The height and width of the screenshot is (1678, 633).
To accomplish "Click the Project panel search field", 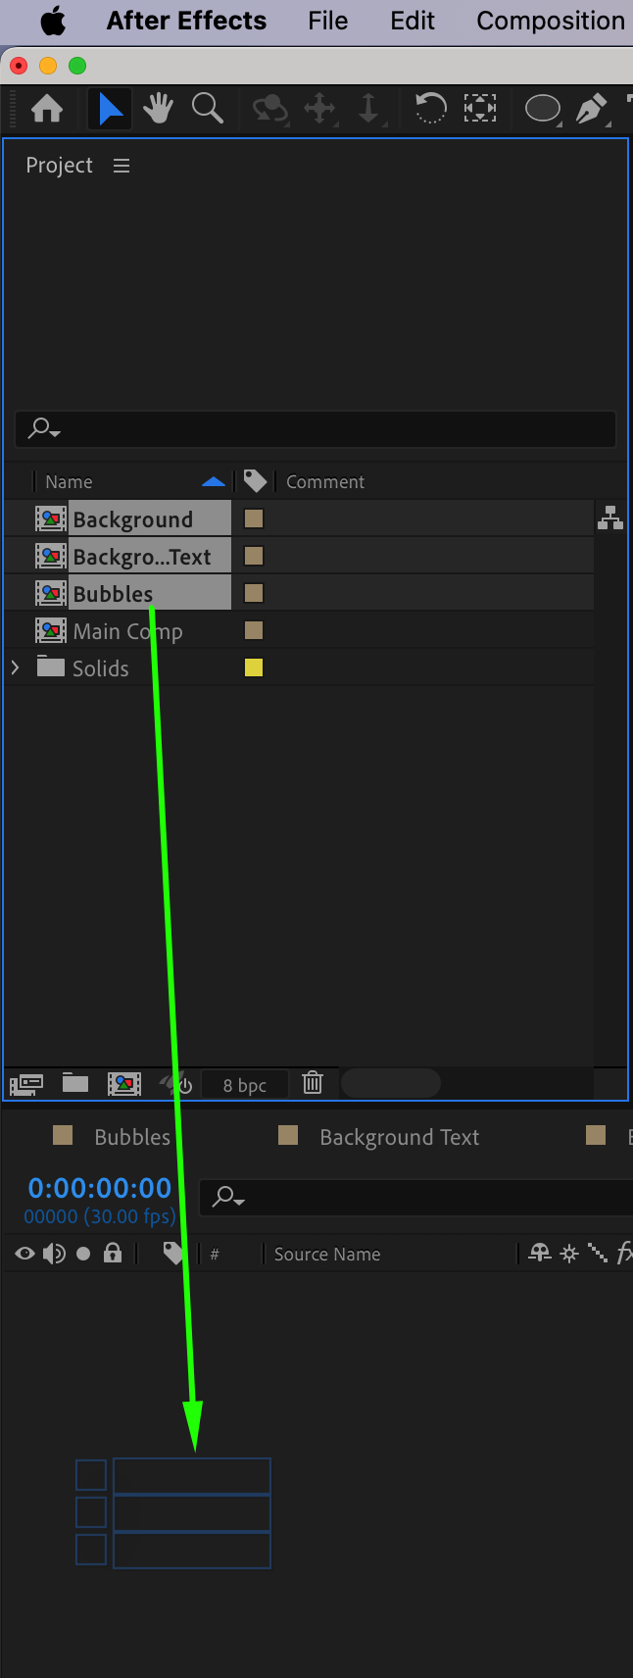I will click(323, 428).
